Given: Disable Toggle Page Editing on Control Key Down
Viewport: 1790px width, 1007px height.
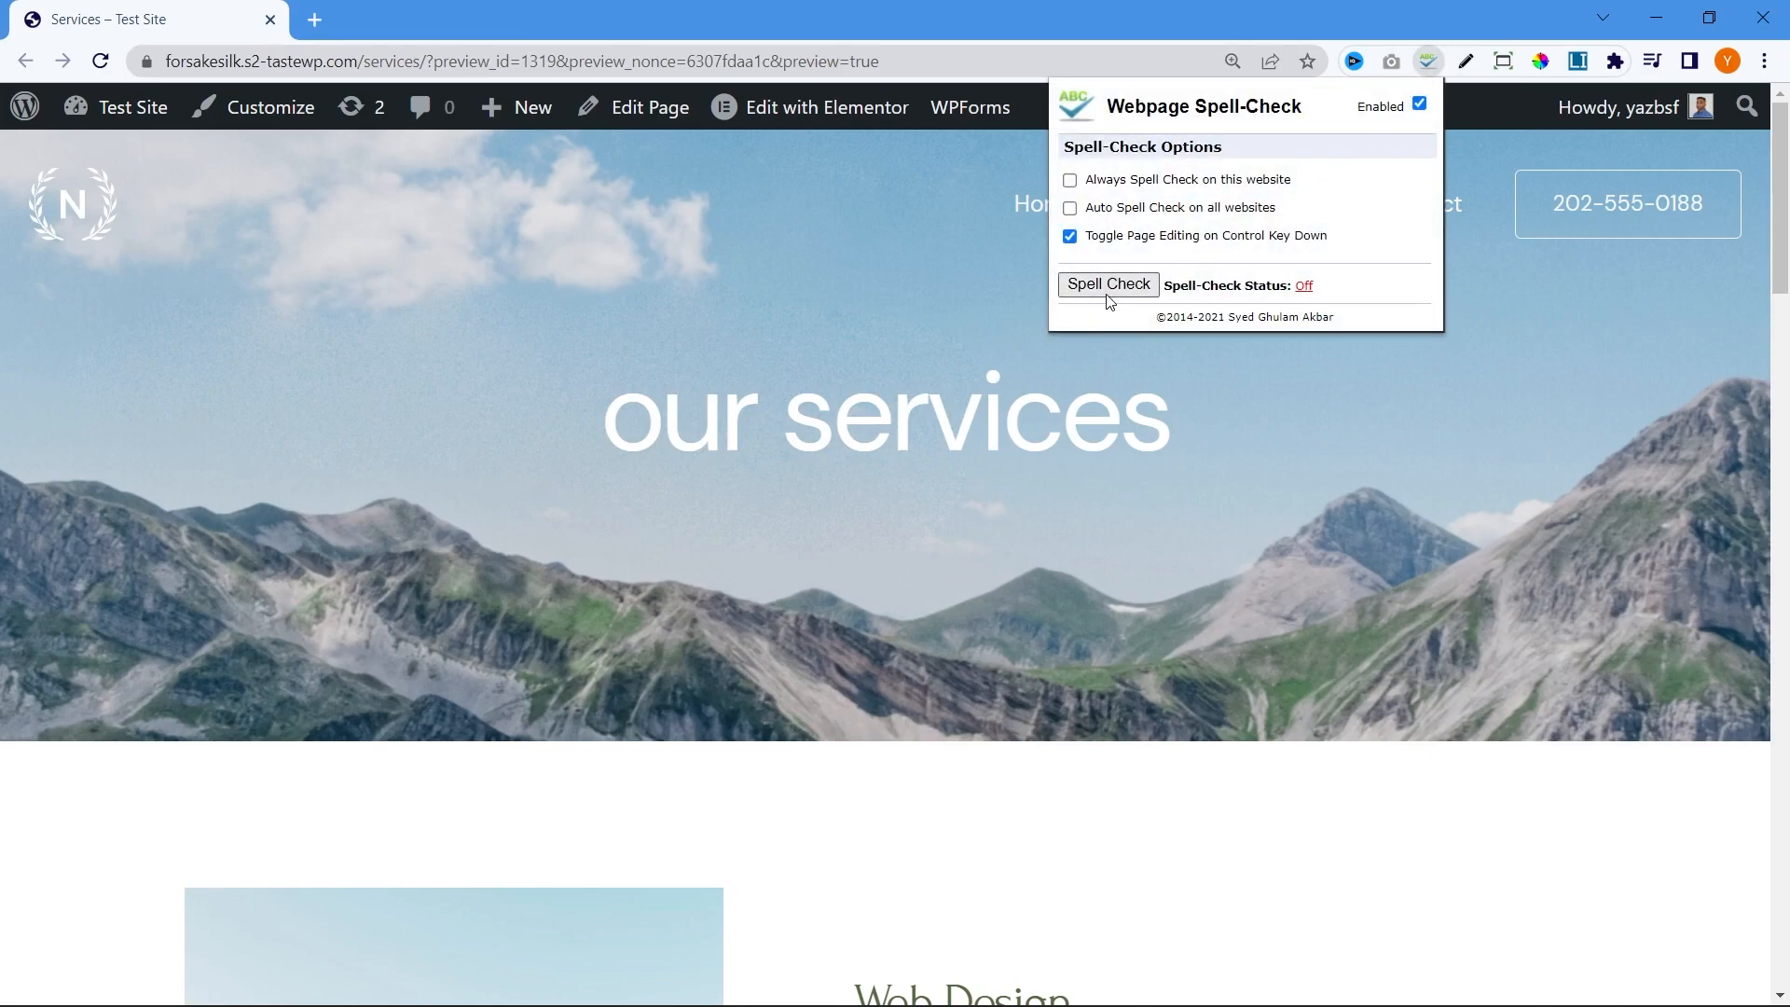Looking at the screenshot, I should pyautogui.click(x=1068, y=235).
